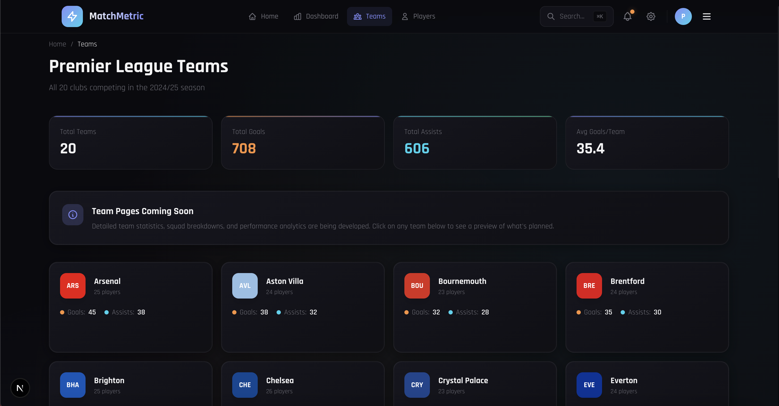Select the Bournemouth BOU badge icon
Screen dimensions: 779x406
[417, 286]
